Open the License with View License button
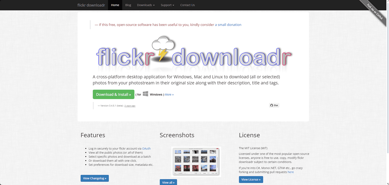 (x=251, y=179)
